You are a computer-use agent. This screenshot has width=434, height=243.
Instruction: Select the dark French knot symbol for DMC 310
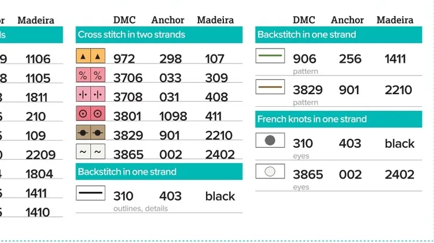click(270, 140)
